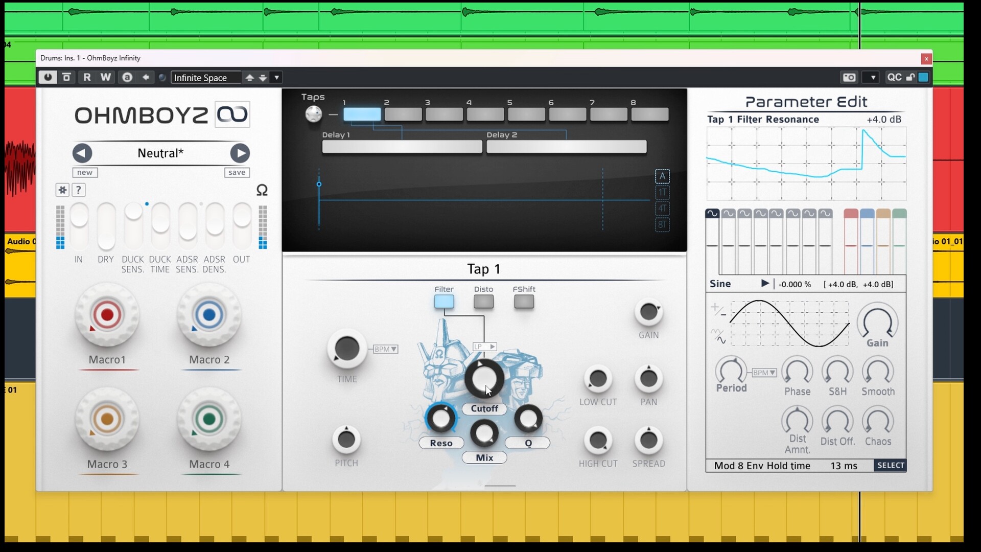Toggle the FShift effect button

[x=524, y=302]
